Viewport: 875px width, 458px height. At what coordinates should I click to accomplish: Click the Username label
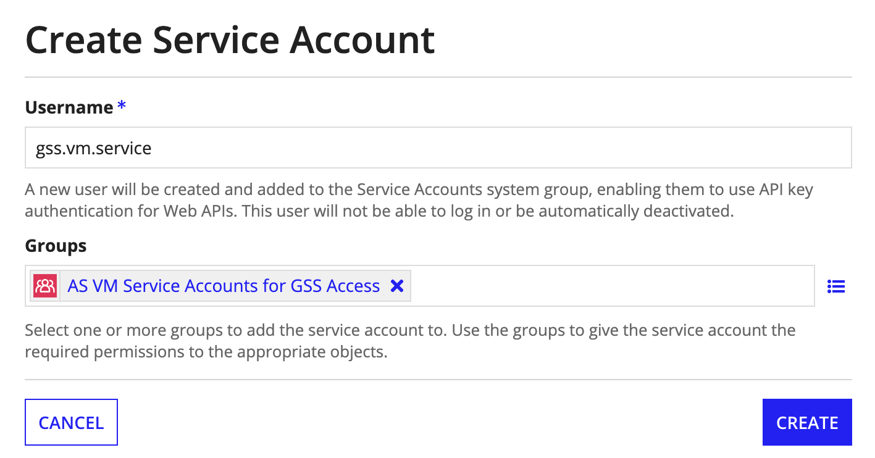69,107
